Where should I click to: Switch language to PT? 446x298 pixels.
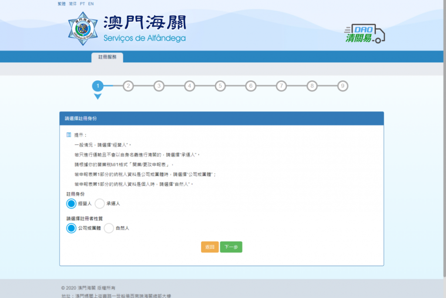pyautogui.click(x=82, y=3)
